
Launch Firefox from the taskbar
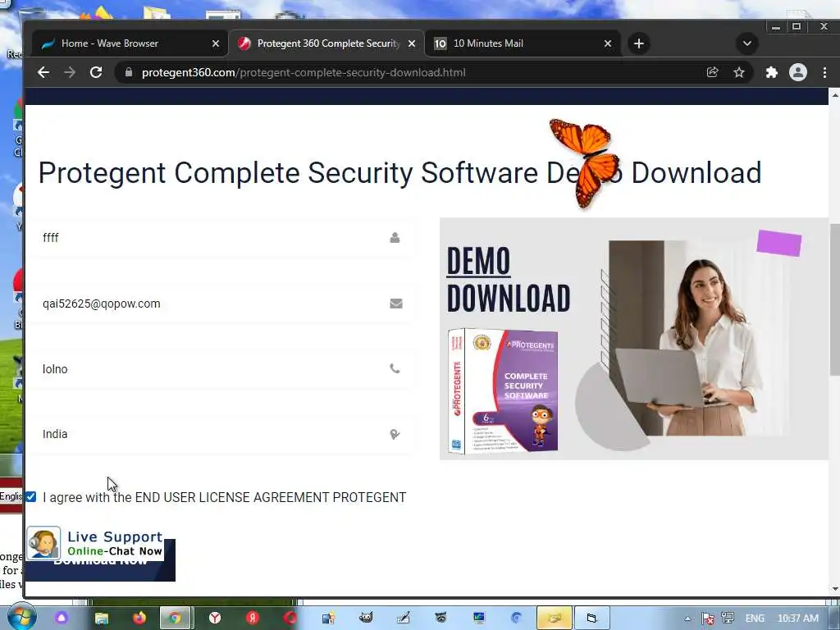point(139,619)
